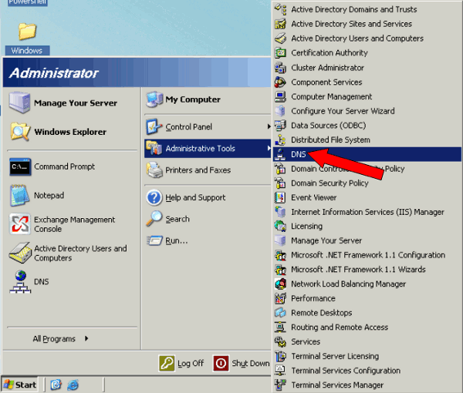The height and width of the screenshot is (393, 463).
Task: Click the Configure Your Server Wizard icon
Action: pyautogui.click(x=280, y=111)
